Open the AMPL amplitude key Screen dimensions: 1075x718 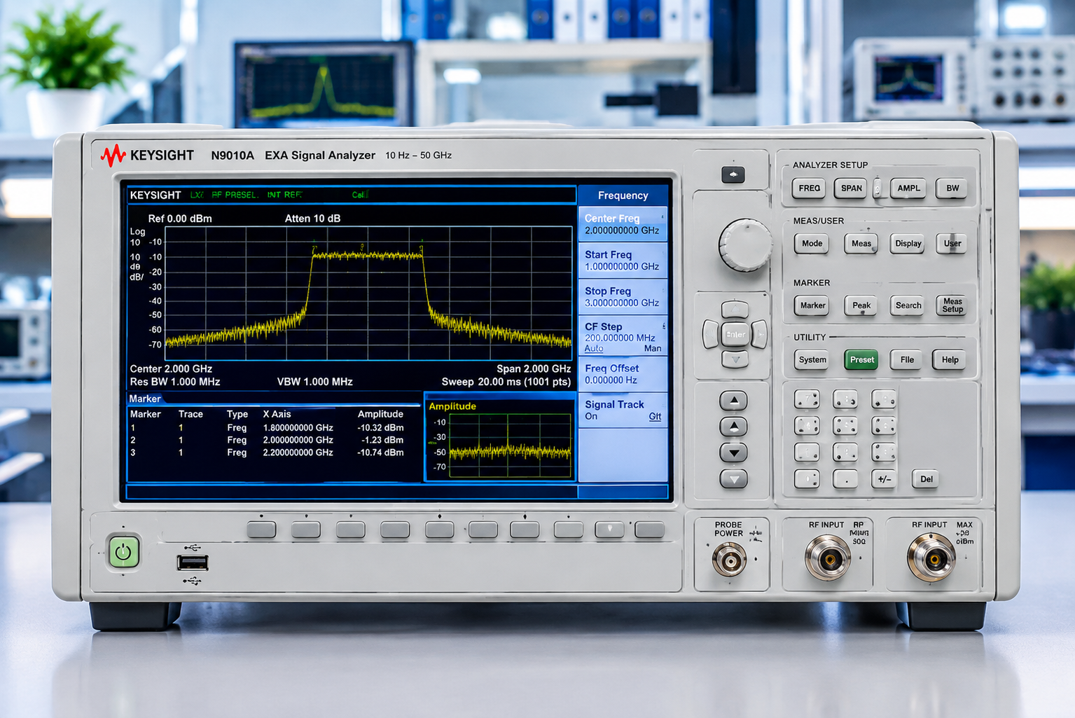[908, 188]
